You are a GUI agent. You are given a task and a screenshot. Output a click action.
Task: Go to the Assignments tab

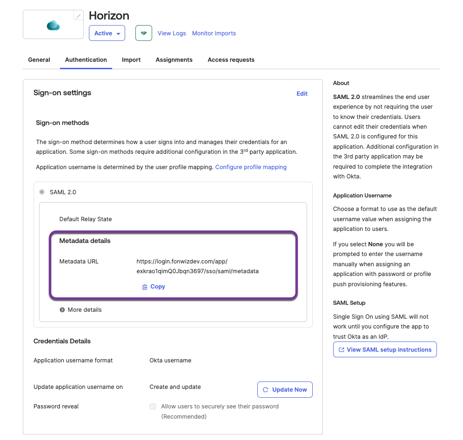click(174, 60)
